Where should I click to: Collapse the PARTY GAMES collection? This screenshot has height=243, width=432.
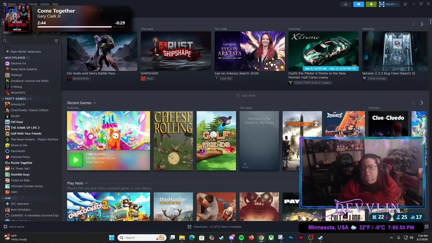(x=3, y=99)
